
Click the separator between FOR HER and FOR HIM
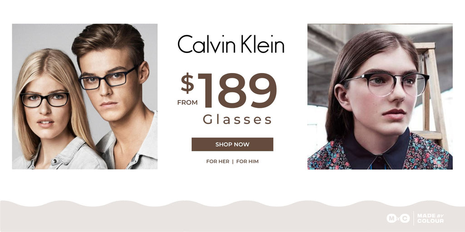click(233, 162)
